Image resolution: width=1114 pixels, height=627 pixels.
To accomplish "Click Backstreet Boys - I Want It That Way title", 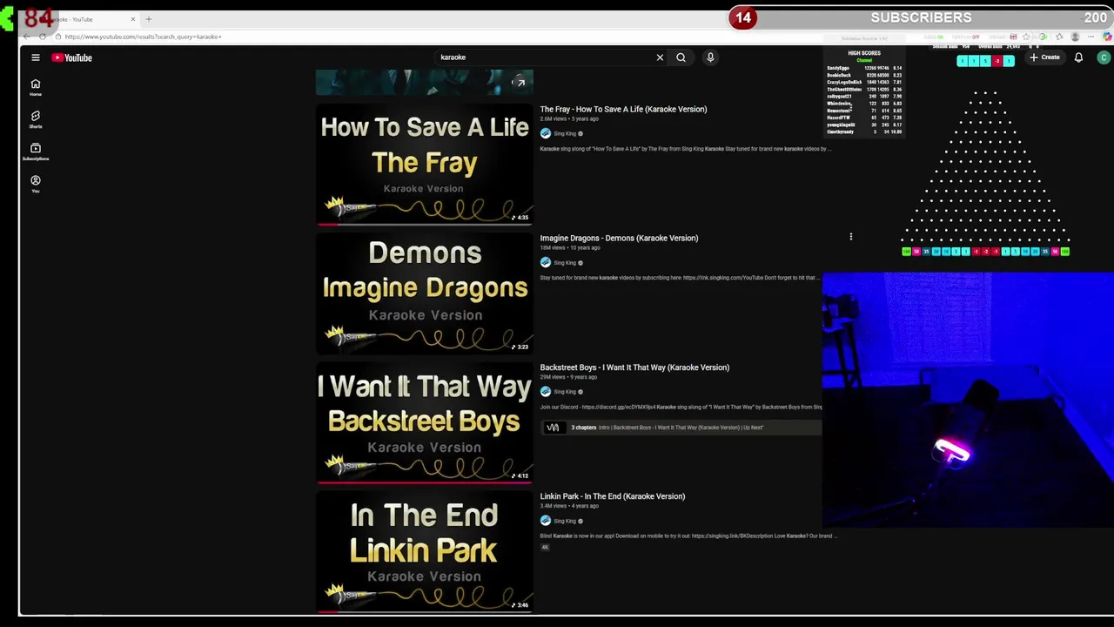I will 634,367.
